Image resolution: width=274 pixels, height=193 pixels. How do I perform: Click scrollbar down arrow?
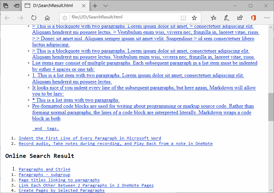coord(271,190)
